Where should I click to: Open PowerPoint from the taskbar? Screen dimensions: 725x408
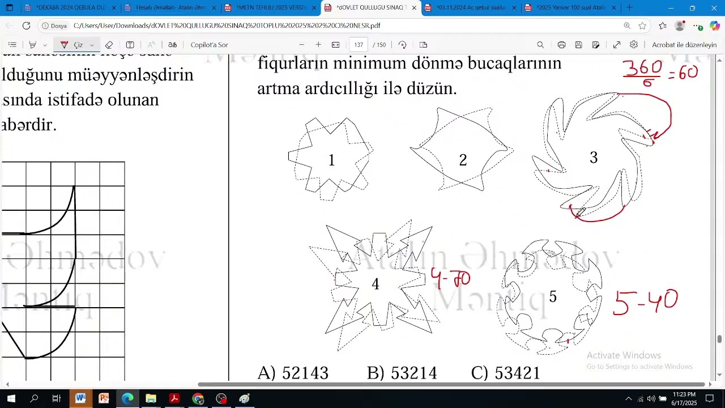pyautogui.click(x=104, y=399)
